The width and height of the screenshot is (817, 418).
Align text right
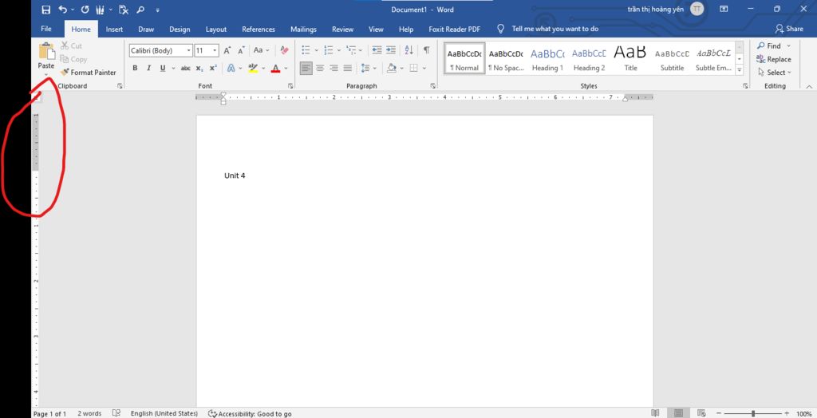(334, 69)
